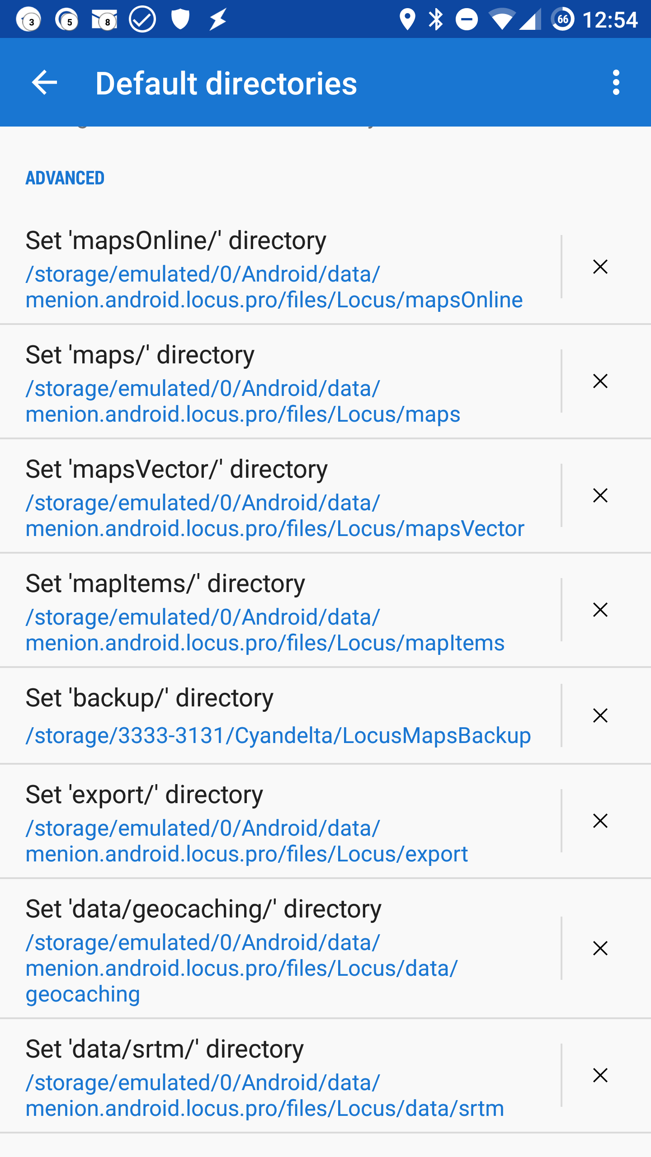Tap the LocusMapsBackup path under backup
This screenshot has width=651, height=1157.
pos(278,735)
